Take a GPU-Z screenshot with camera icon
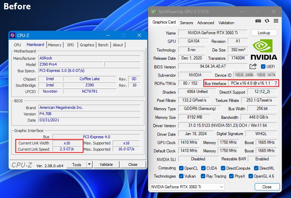291x198 pixels. click(258, 21)
